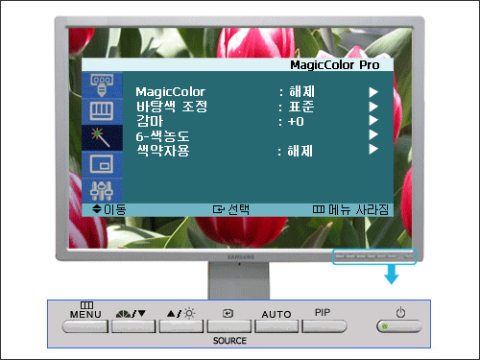Screen dimensions: 480x360
Task: Expand the 감마 row arrow
Action: [373, 120]
